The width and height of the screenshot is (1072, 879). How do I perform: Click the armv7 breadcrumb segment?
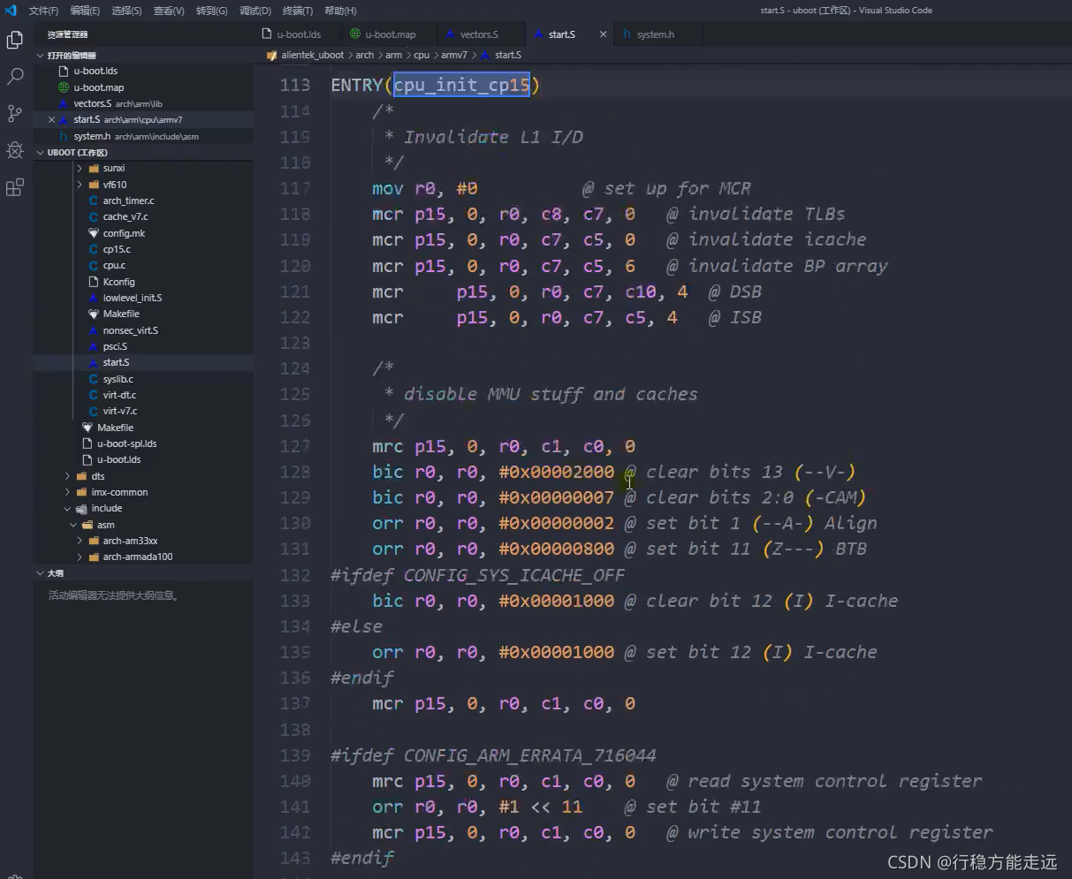(x=454, y=55)
